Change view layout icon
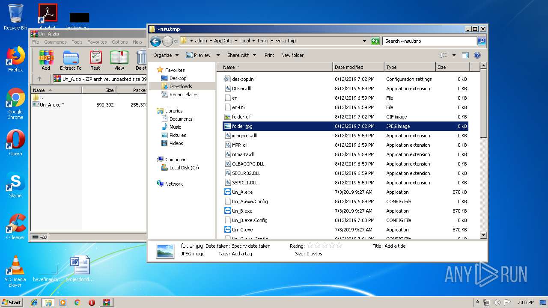The height and width of the screenshot is (308, 548). click(x=444, y=55)
